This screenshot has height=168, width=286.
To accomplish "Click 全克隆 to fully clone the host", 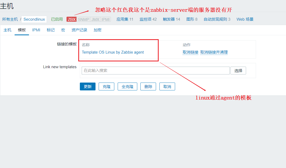I will (127, 86).
